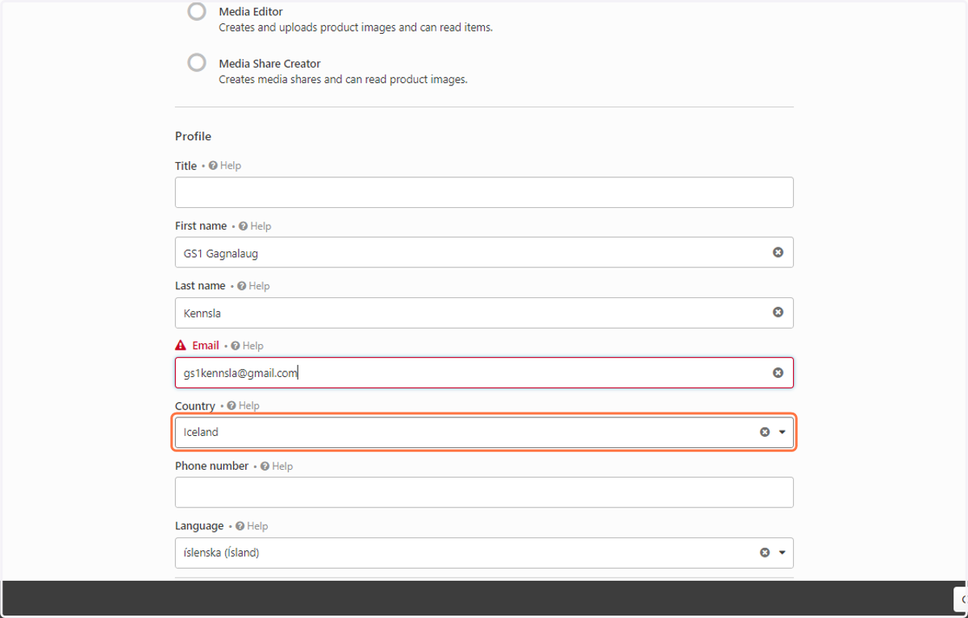Open the Country combo box showing Iceland
This screenshot has width=968, height=618.
tap(484, 432)
